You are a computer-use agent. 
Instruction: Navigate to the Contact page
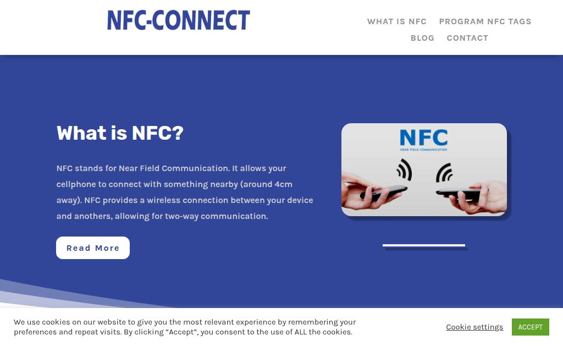pyautogui.click(x=467, y=38)
